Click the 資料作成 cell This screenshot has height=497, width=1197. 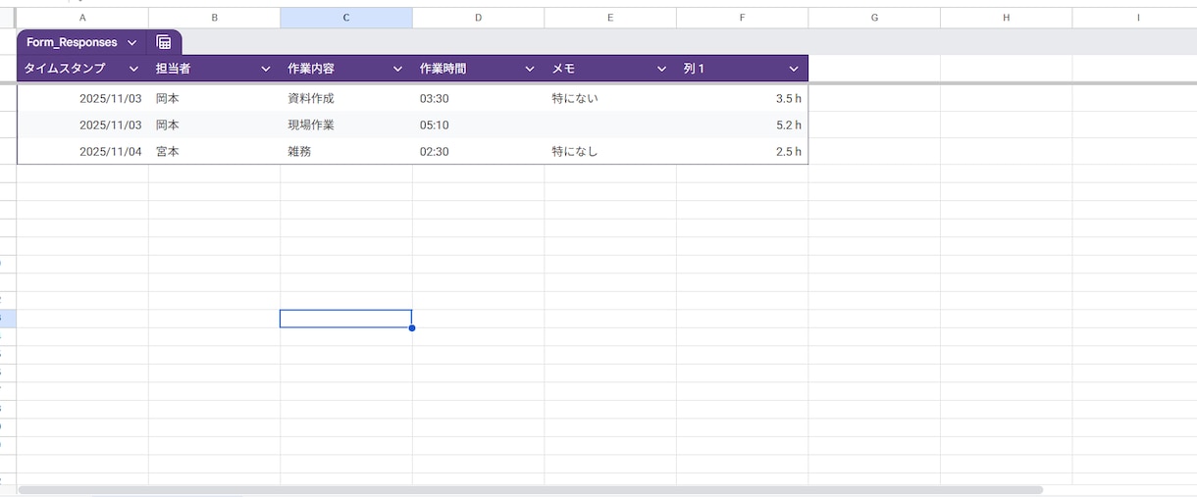(x=346, y=99)
